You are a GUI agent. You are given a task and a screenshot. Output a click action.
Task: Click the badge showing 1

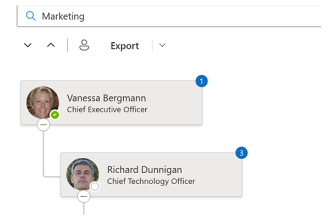(201, 81)
